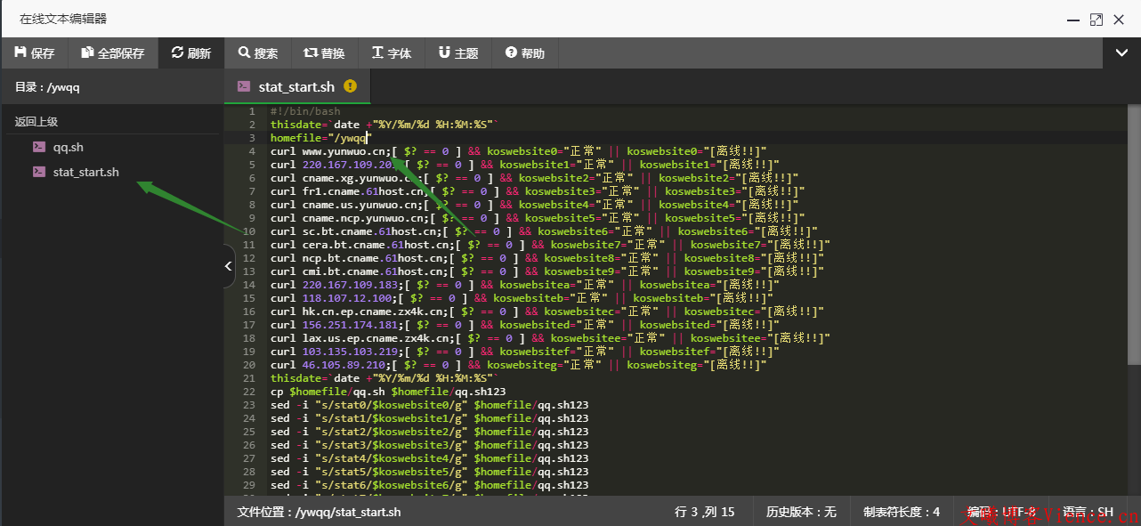Image resolution: width=1141 pixels, height=526 pixels.
Task: Expand the toolbar dropdown chevron at right
Action: 1121,53
